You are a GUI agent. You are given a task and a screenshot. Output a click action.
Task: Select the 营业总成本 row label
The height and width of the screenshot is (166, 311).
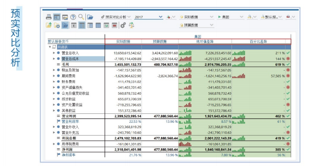point(70,58)
